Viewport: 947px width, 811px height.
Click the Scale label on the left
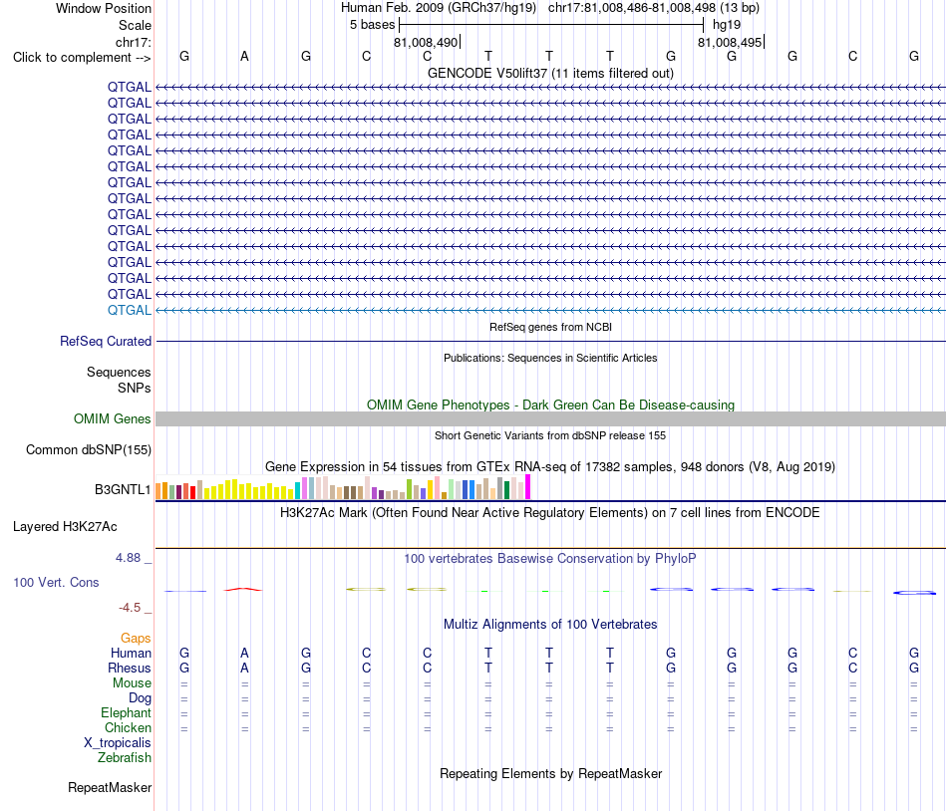[x=135, y=25]
